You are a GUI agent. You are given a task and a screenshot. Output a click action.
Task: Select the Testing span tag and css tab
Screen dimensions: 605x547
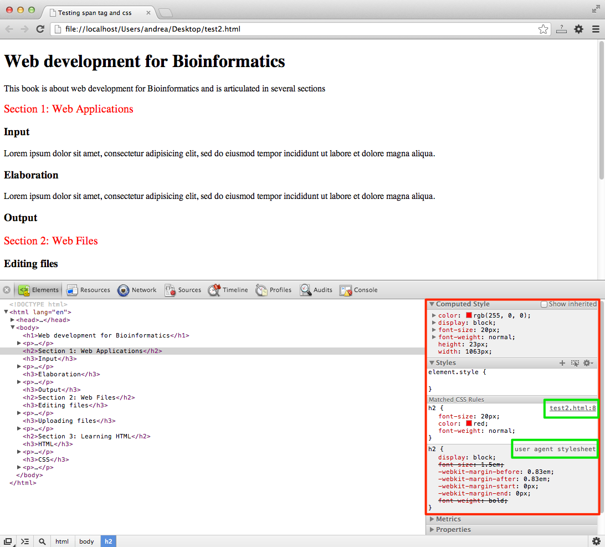click(98, 13)
